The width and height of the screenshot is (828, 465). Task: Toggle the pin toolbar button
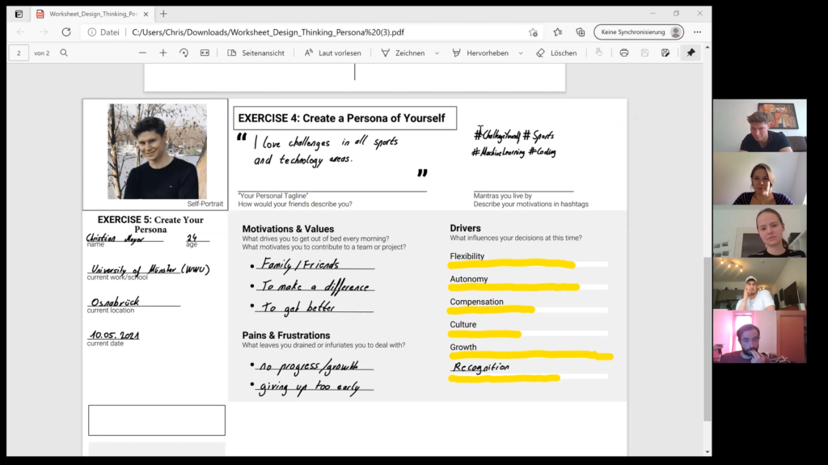coord(691,53)
